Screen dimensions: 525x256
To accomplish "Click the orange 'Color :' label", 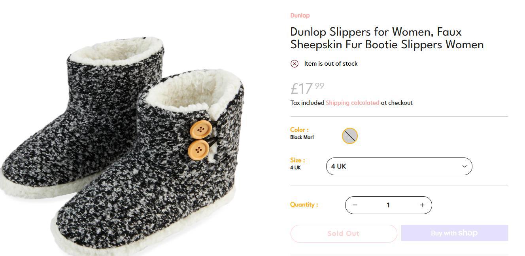I will [299, 130].
